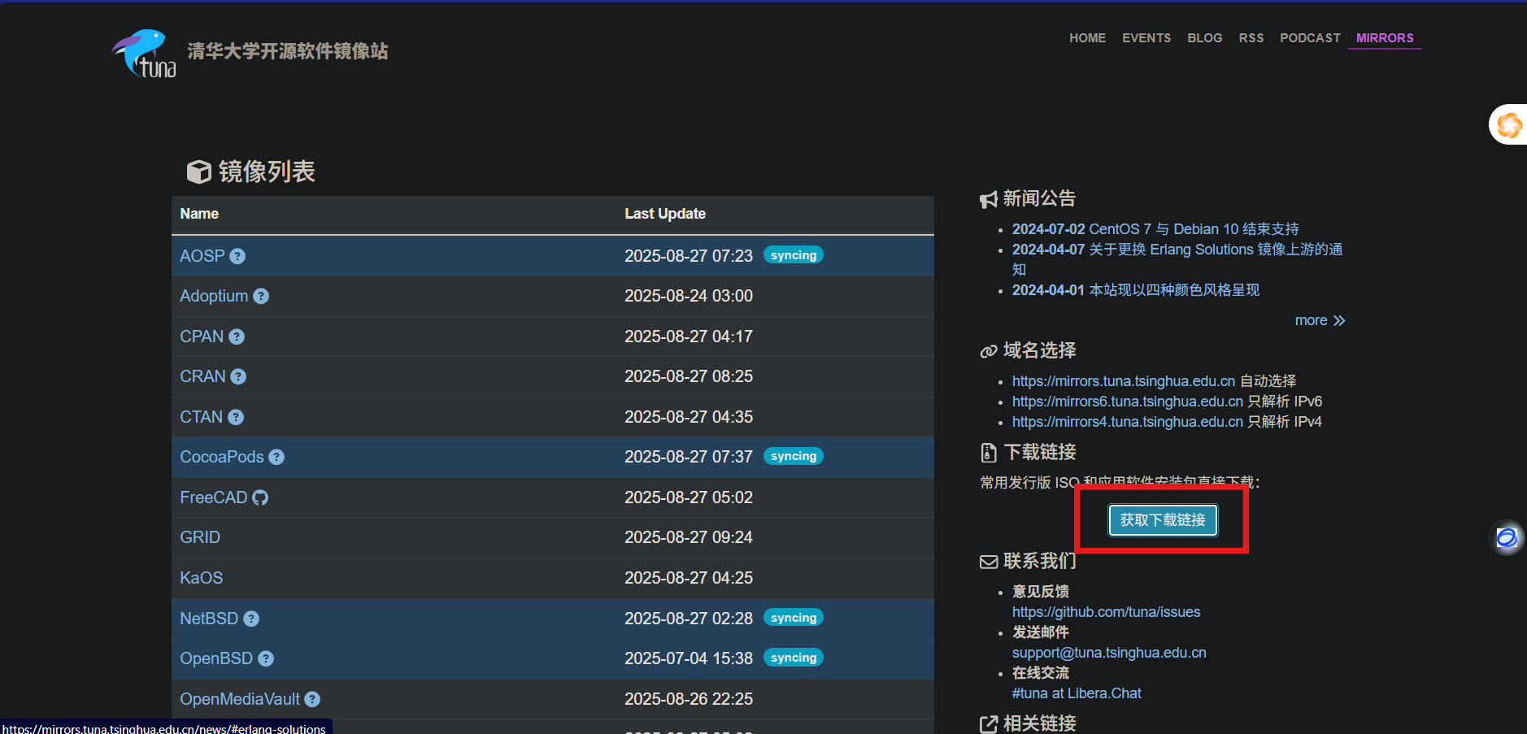1527x734 pixels.
Task: Click the Name column header
Action: point(199,214)
